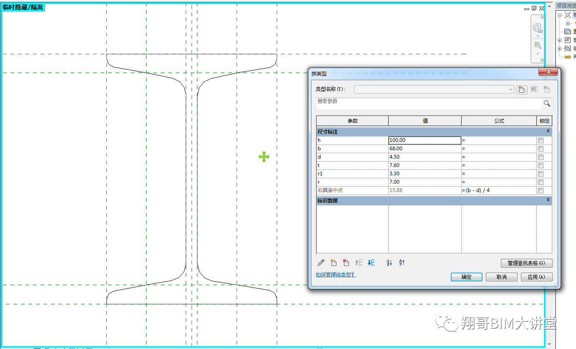Click the Revit links chain icon
The width and height of the screenshot is (576, 349).
point(567,57)
